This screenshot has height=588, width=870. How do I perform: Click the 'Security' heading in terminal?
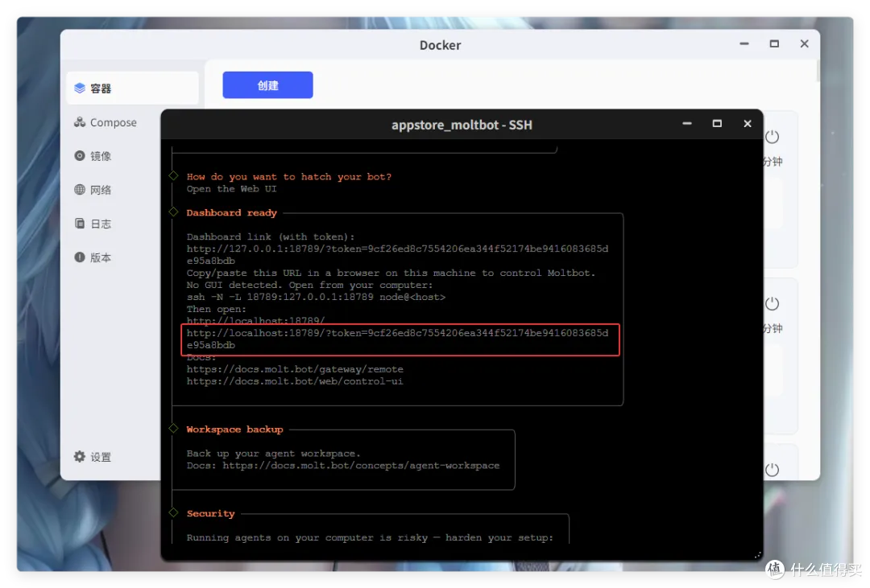(x=211, y=514)
